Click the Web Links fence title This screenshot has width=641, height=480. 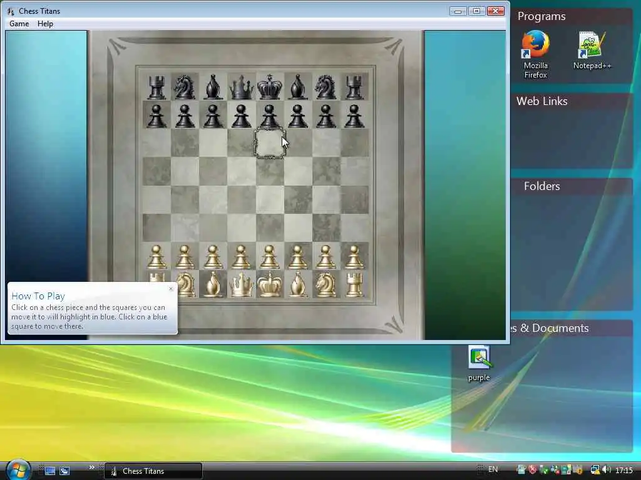click(x=541, y=101)
